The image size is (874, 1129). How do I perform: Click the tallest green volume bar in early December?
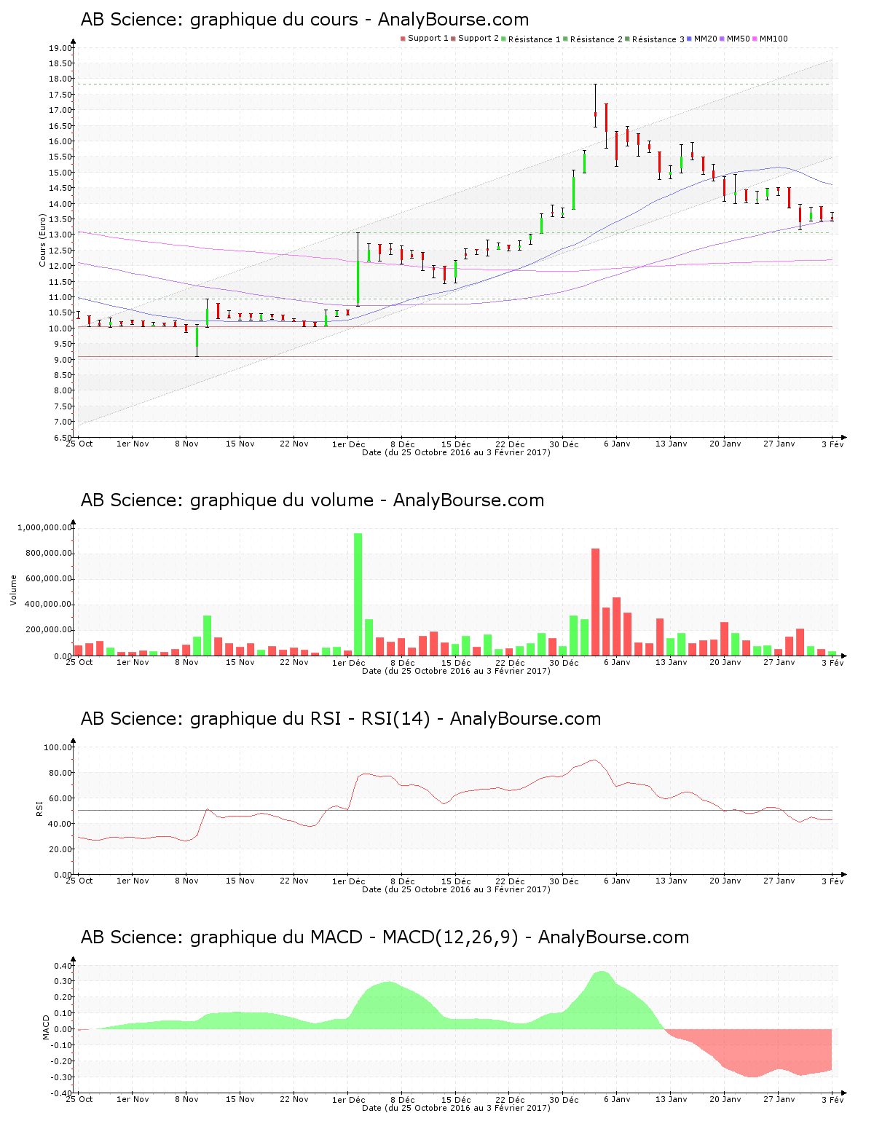(358, 594)
